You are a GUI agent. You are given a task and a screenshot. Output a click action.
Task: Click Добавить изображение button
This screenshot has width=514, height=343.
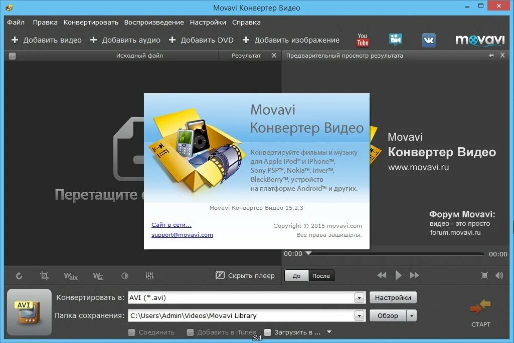pos(291,40)
